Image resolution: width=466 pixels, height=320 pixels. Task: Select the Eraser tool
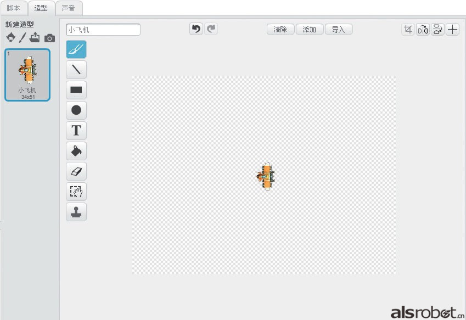pos(76,171)
